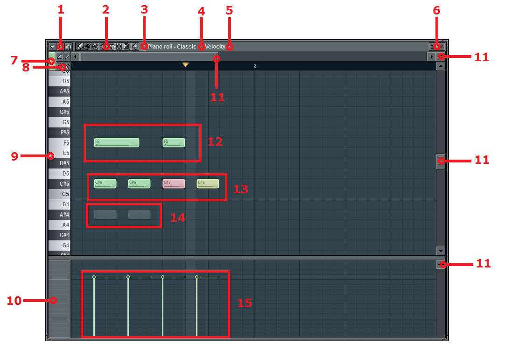Click the A5 piano key

coord(59,102)
